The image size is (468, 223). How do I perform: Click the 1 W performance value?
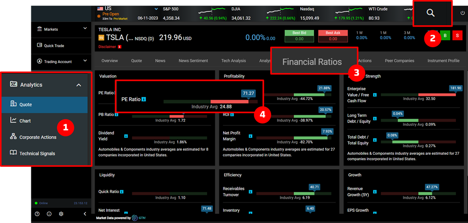click(x=362, y=38)
